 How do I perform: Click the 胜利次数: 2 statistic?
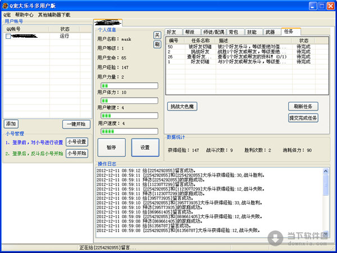coord(258,150)
